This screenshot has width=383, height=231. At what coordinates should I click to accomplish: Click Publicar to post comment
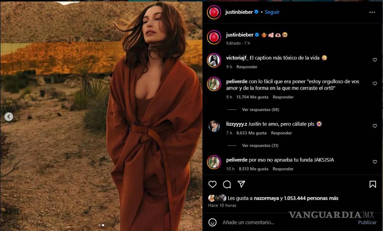(367, 222)
